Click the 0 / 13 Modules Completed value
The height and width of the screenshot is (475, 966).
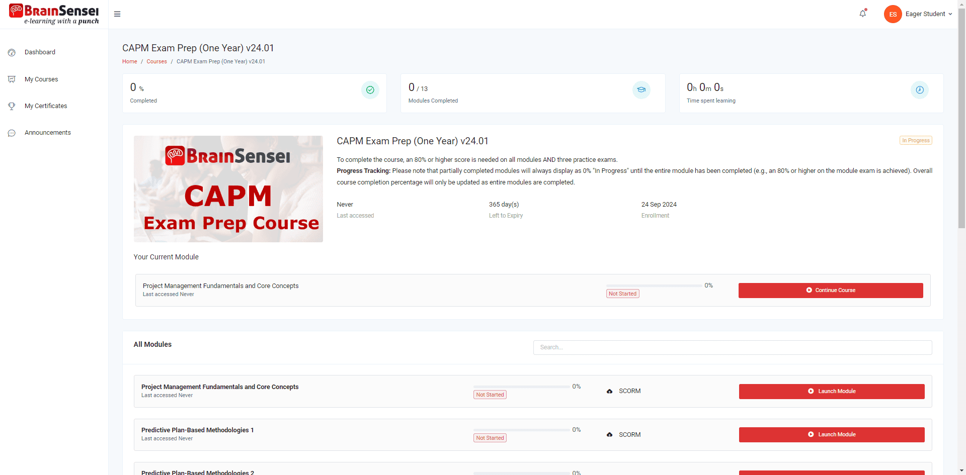tap(418, 87)
